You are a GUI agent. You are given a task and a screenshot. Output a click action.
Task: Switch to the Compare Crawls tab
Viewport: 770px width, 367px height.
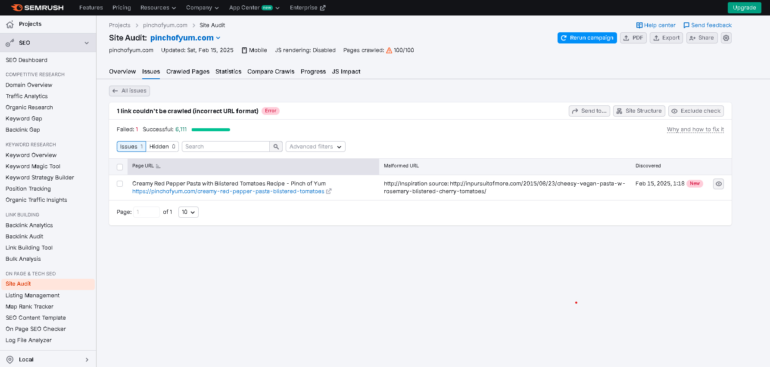[x=271, y=71]
